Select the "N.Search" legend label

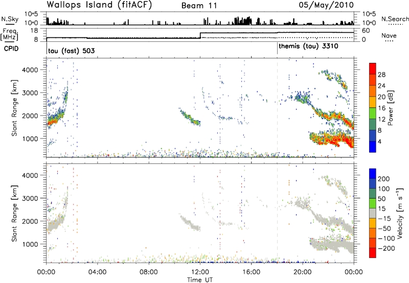click(395, 19)
